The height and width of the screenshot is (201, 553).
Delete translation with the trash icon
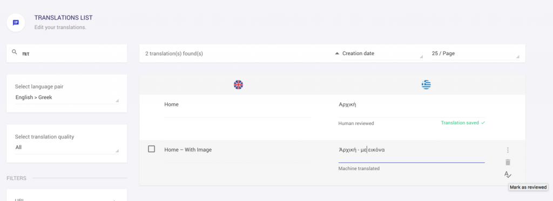coord(508,162)
